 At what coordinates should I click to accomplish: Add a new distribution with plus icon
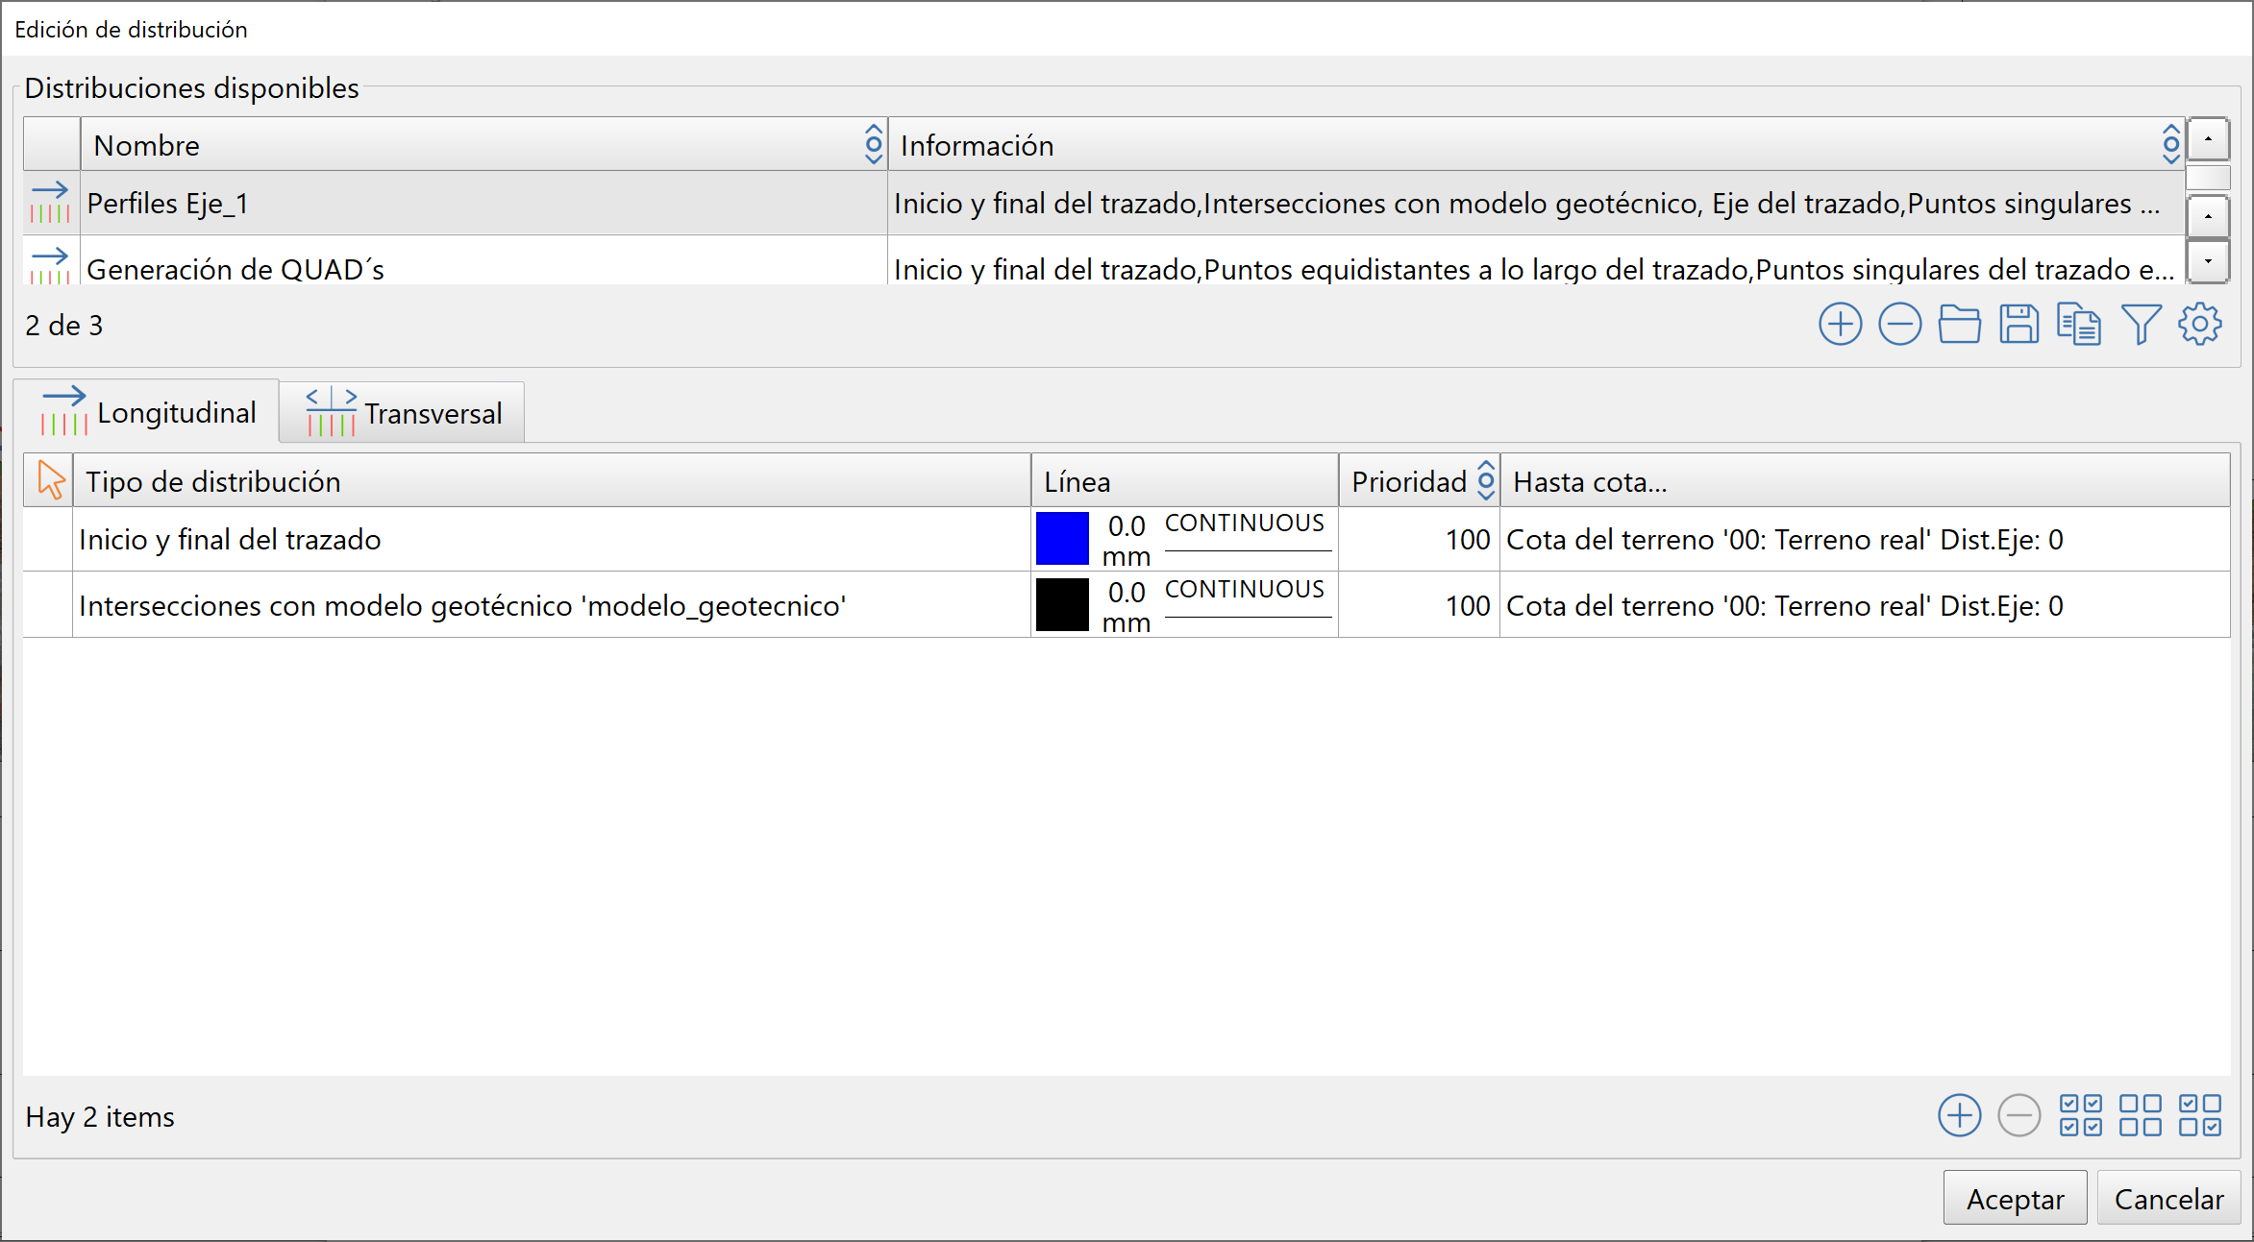point(1840,325)
